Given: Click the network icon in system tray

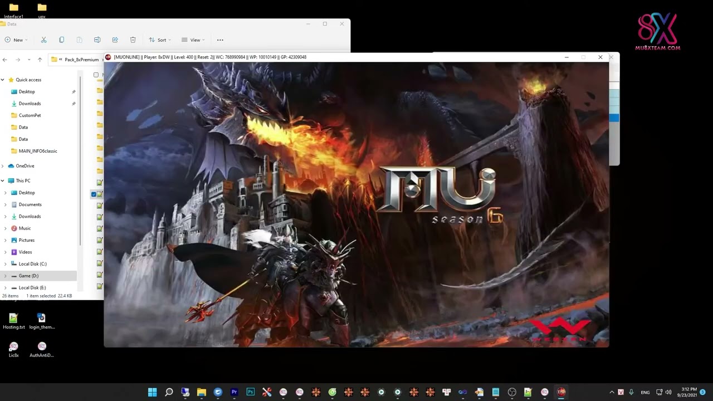Looking at the screenshot, I should [x=659, y=392].
